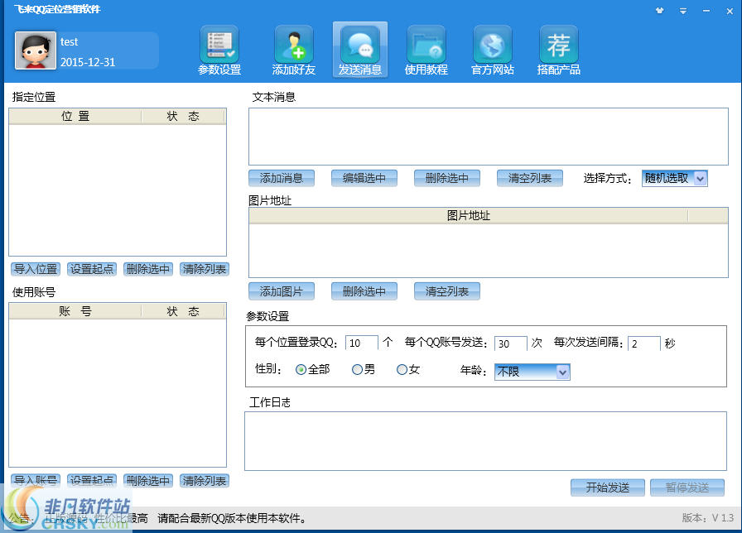Open 选择方式 随机选取 dropdown

tap(674, 178)
